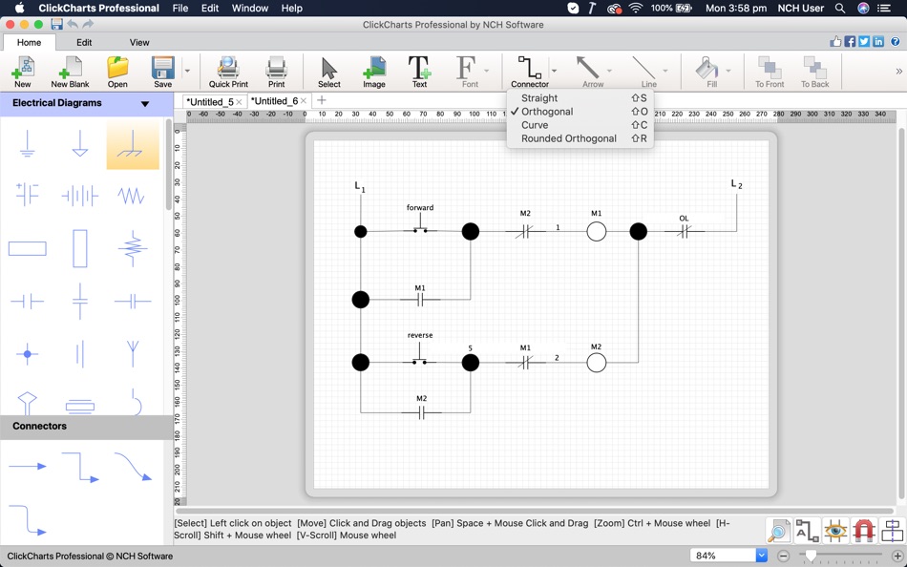Image resolution: width=907 pixels, height=567 pixels.
Task: Click the symbol palette vertical scrollbar
Action: coord(168,165)
